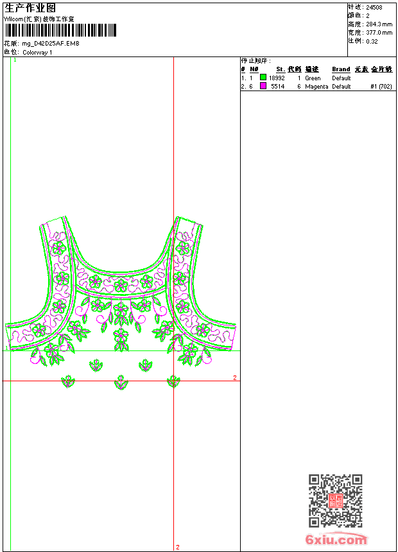Viewport: 398px width, 552px height.
Task: Click the green color swatch in stop sequence
Action: click(x=263, y=78)
